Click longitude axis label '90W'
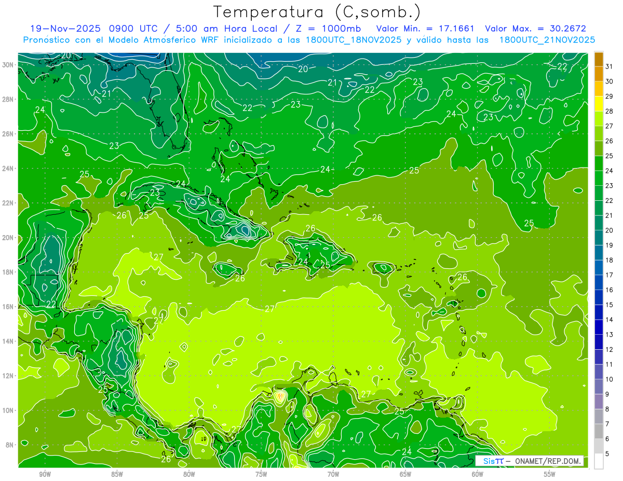Viewport: 623px width, 481px height. pyautogui.click(x=45, y=474)
